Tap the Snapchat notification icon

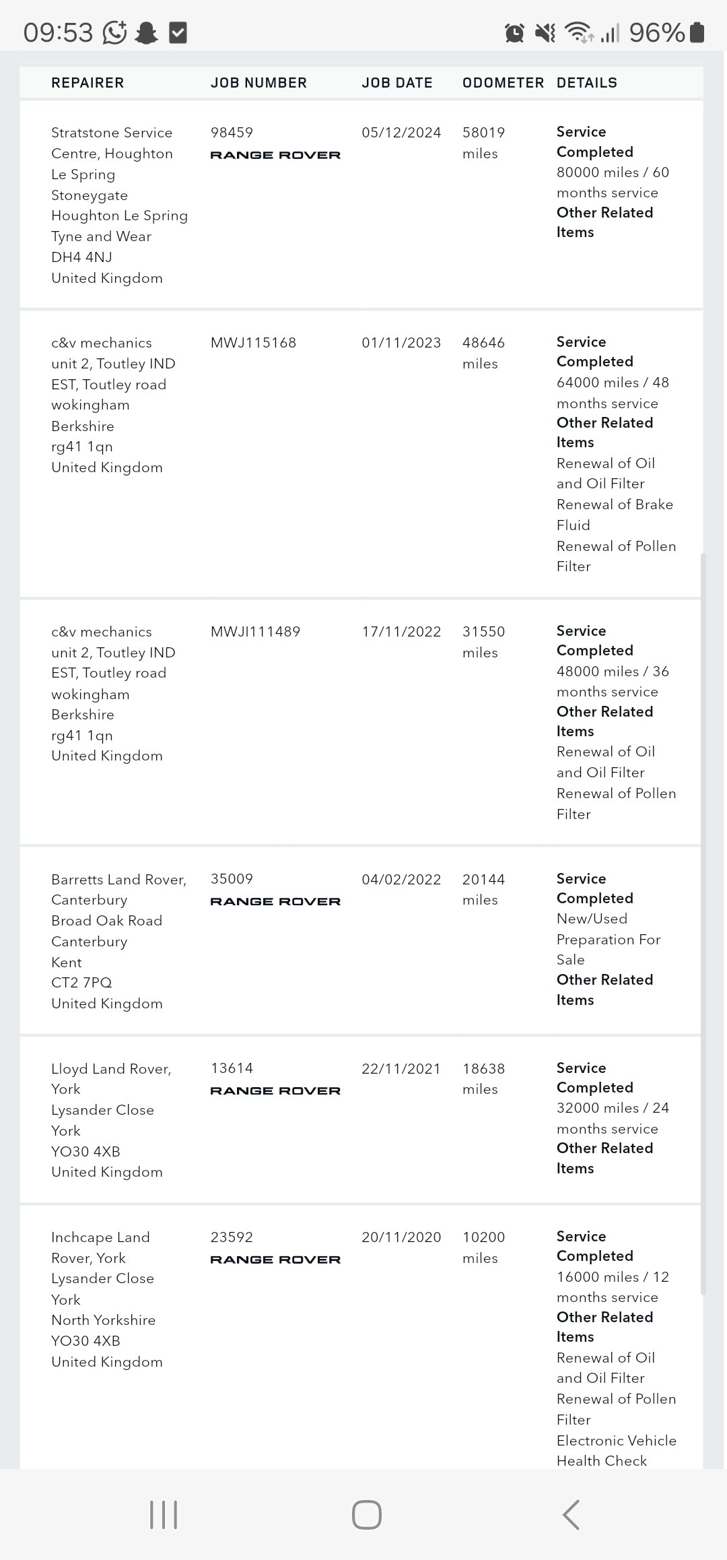click(x=146, y=32)
